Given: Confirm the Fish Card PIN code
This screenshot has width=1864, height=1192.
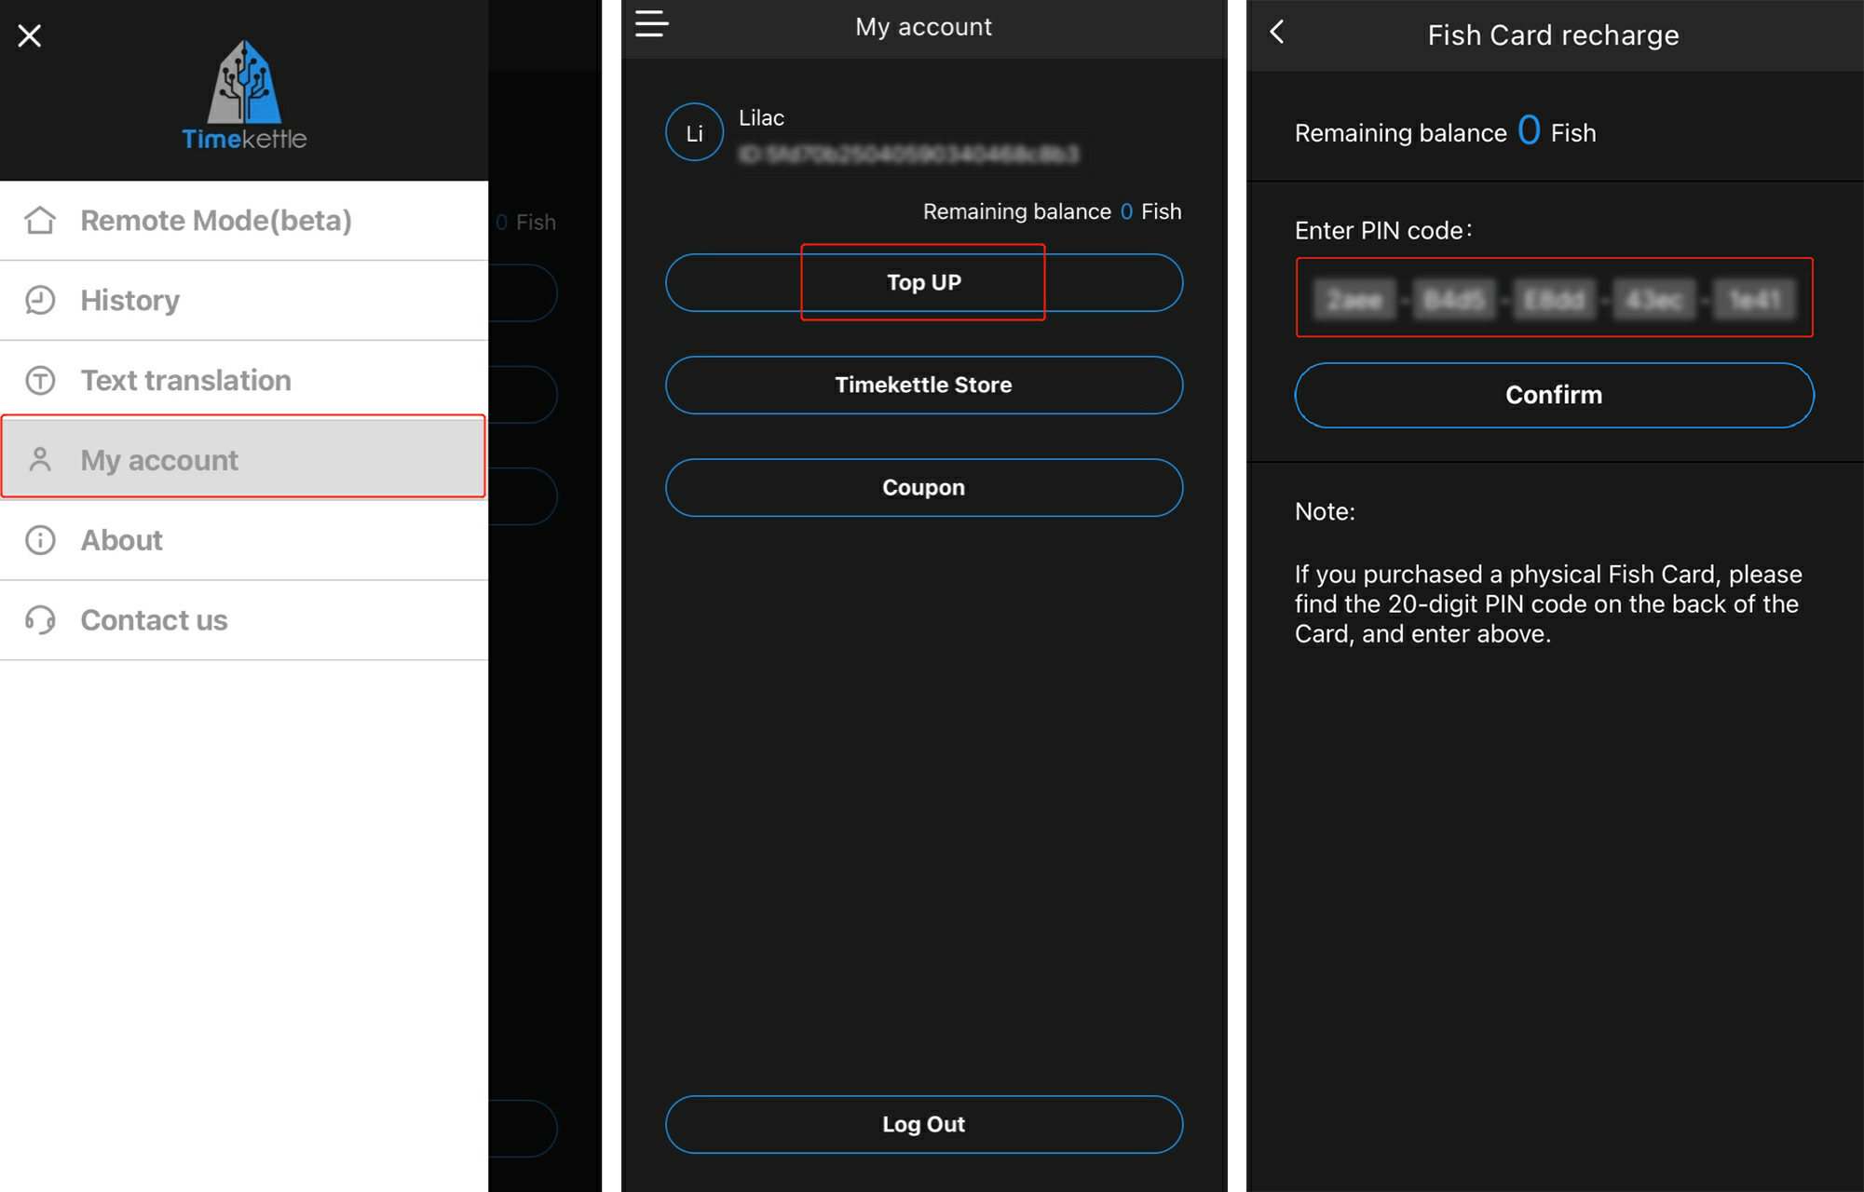Looking at the screenshot, I should 1554,395.
